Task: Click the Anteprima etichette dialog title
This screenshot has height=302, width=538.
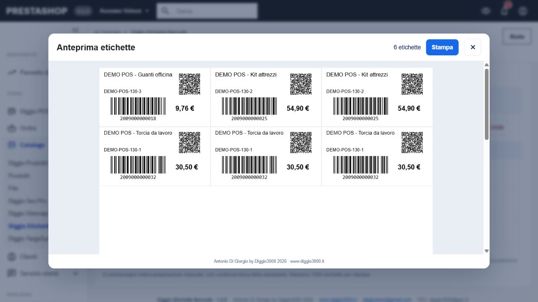Action: coord(96,47)
